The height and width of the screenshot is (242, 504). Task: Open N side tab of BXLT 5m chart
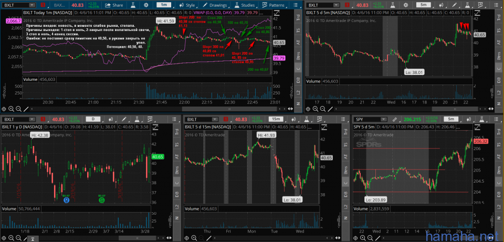pyautogui.click(x=499, y=104)
